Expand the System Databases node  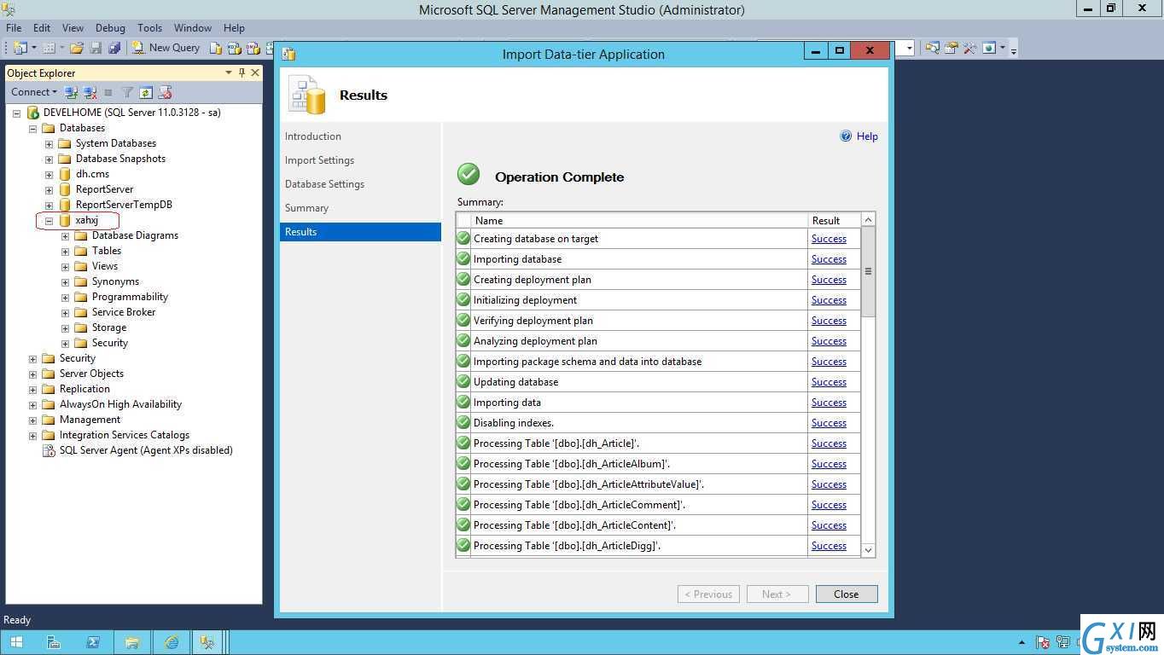[x=49, y=143]
